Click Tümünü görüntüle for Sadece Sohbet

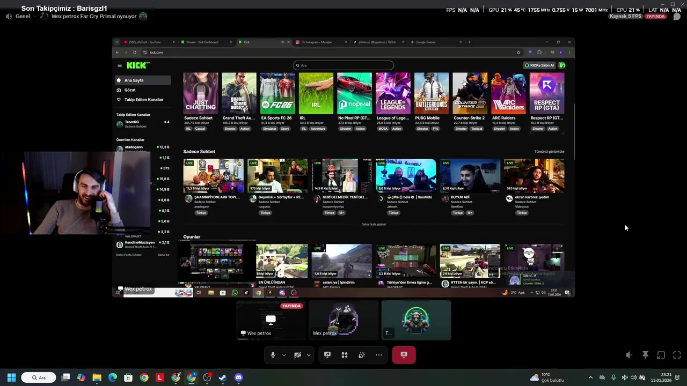pos(549,152)
